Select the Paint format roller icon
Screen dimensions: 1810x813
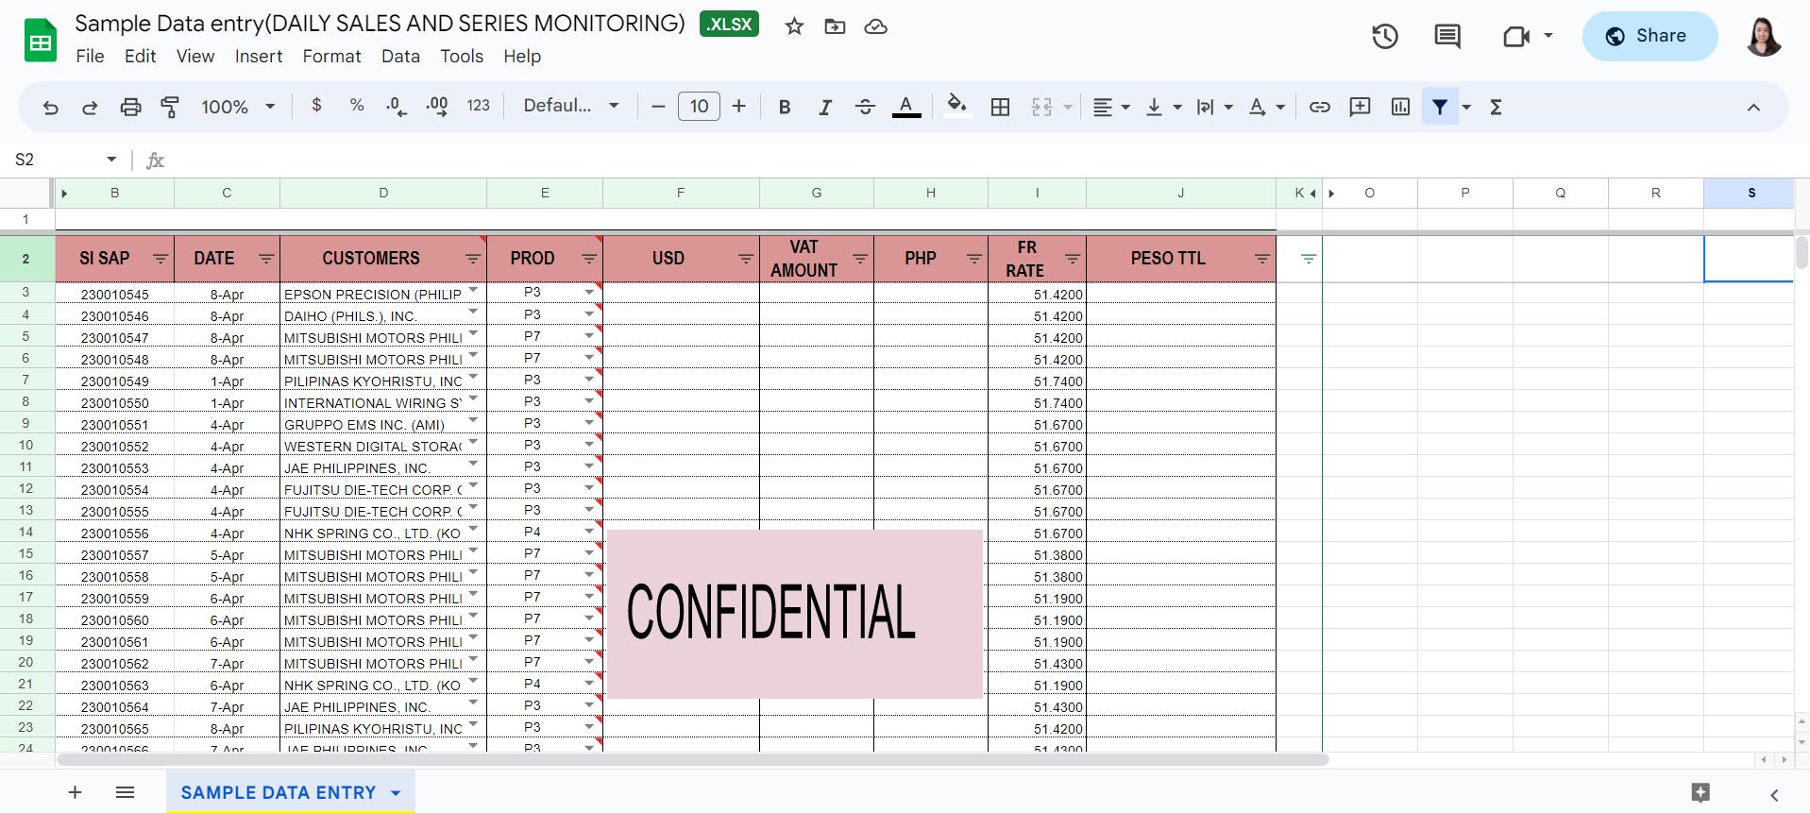click(170, 108)
